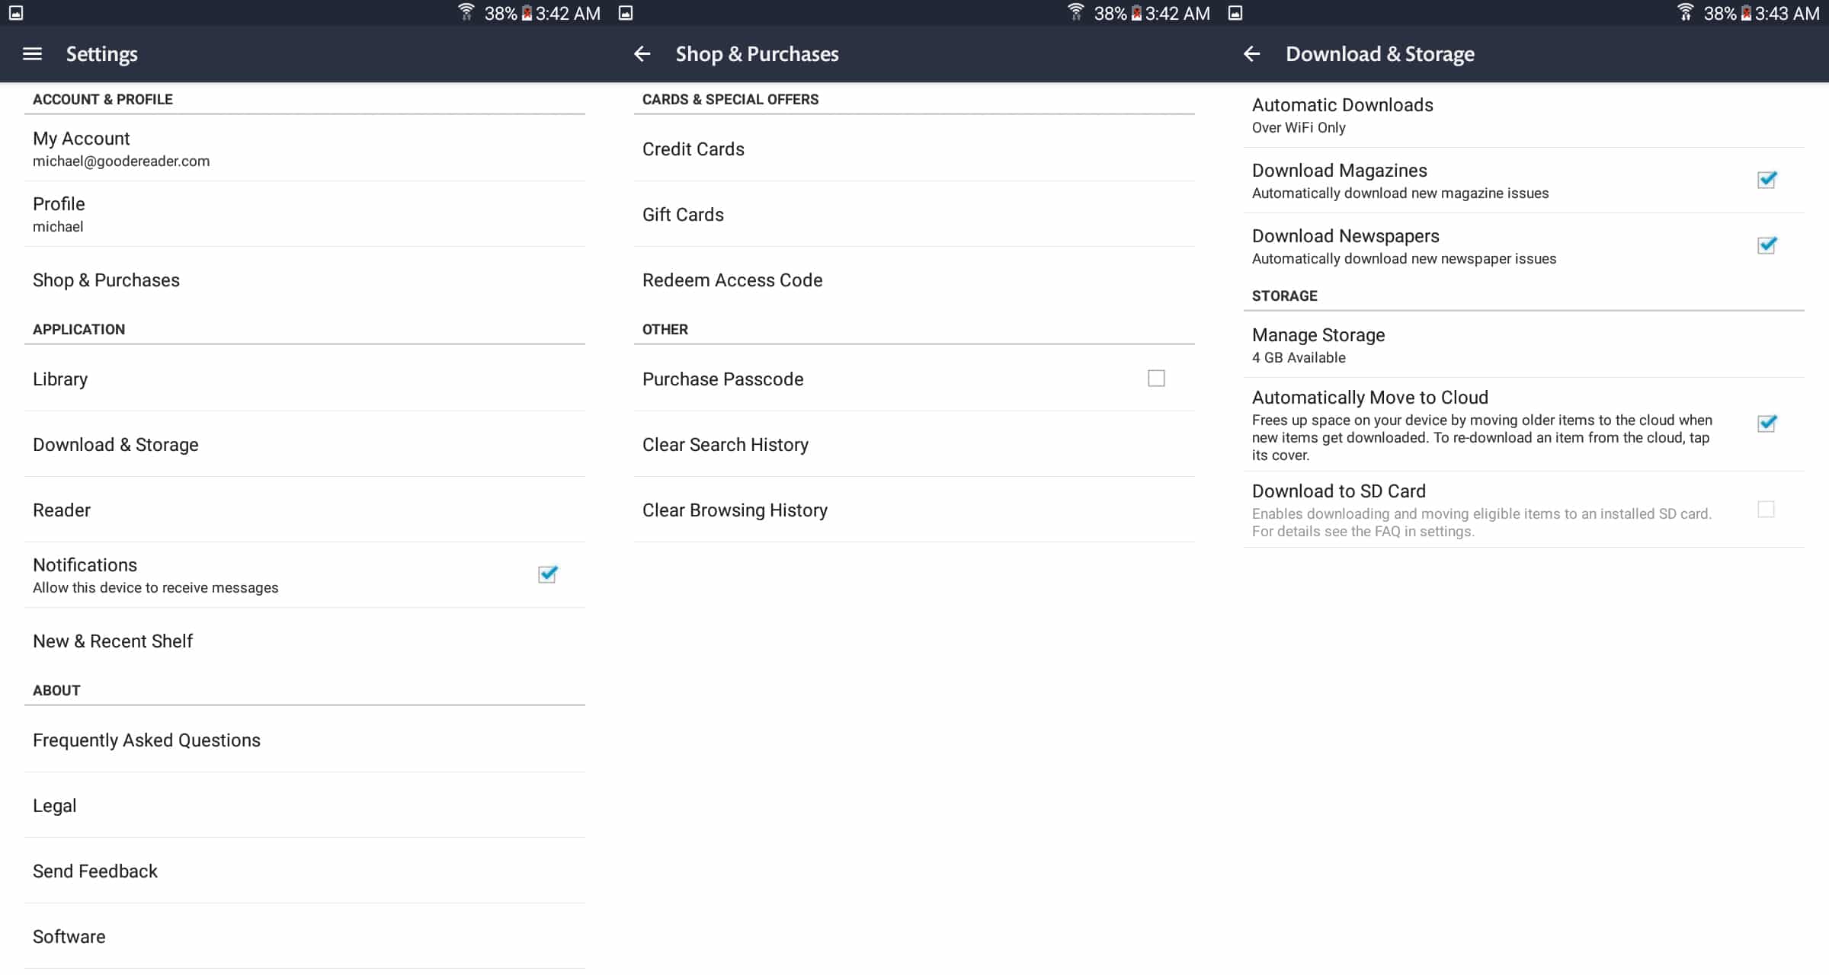
Task: Open Manage Storage
Action: click(1524, 345)
